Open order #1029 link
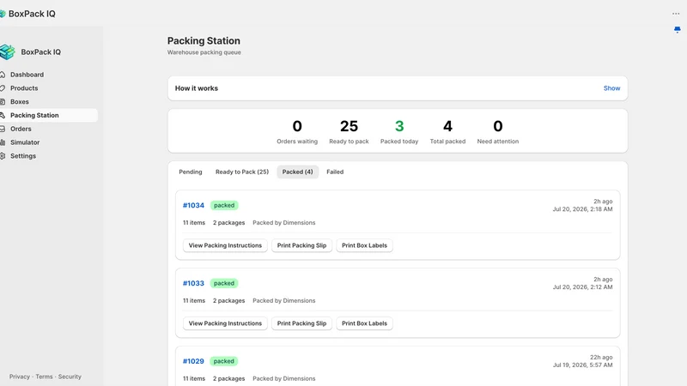 (194, 361)
